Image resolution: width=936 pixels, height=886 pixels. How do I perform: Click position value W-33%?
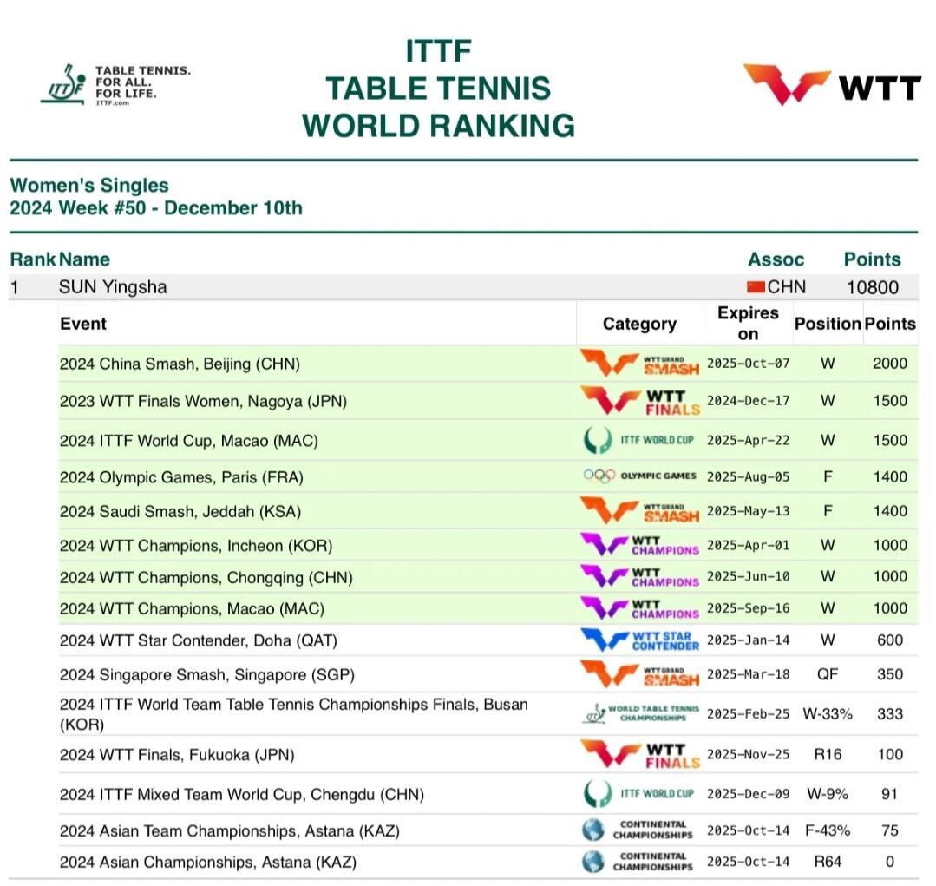828,714
